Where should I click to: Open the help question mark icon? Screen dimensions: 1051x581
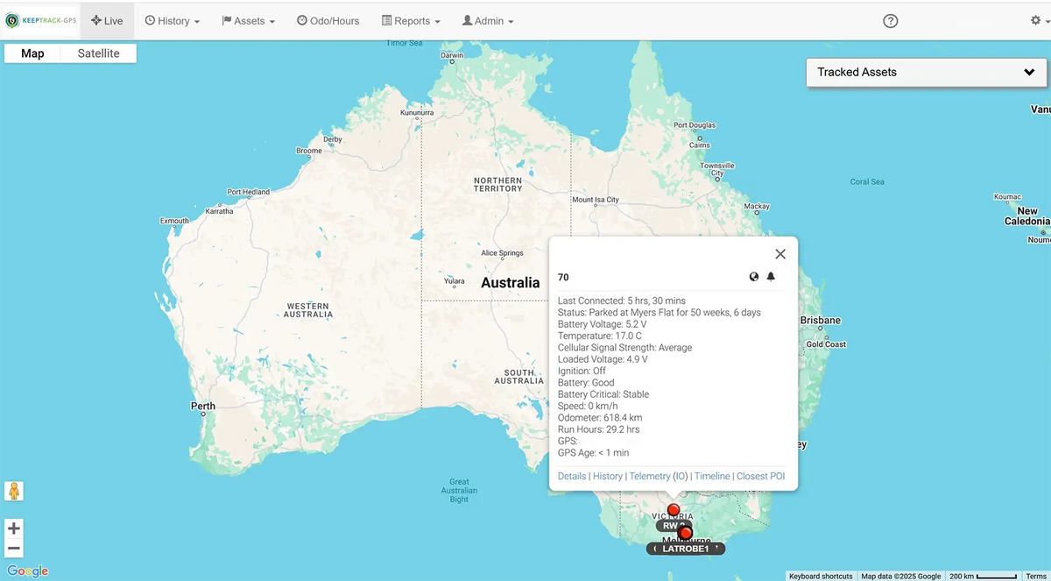pyautogui.click(x=891, y=21)
